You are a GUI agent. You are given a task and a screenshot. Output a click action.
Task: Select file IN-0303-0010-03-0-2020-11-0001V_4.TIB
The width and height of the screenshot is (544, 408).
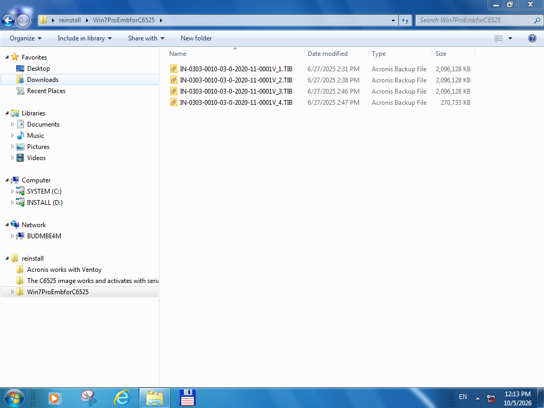click(236, 102)
